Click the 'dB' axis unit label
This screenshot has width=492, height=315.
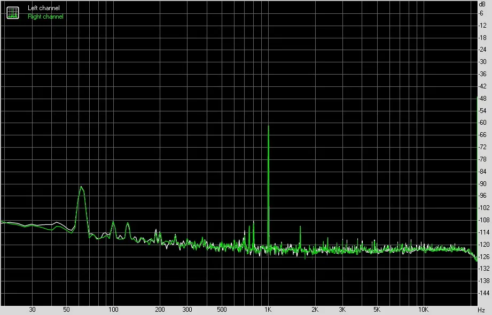coord(482,4)
